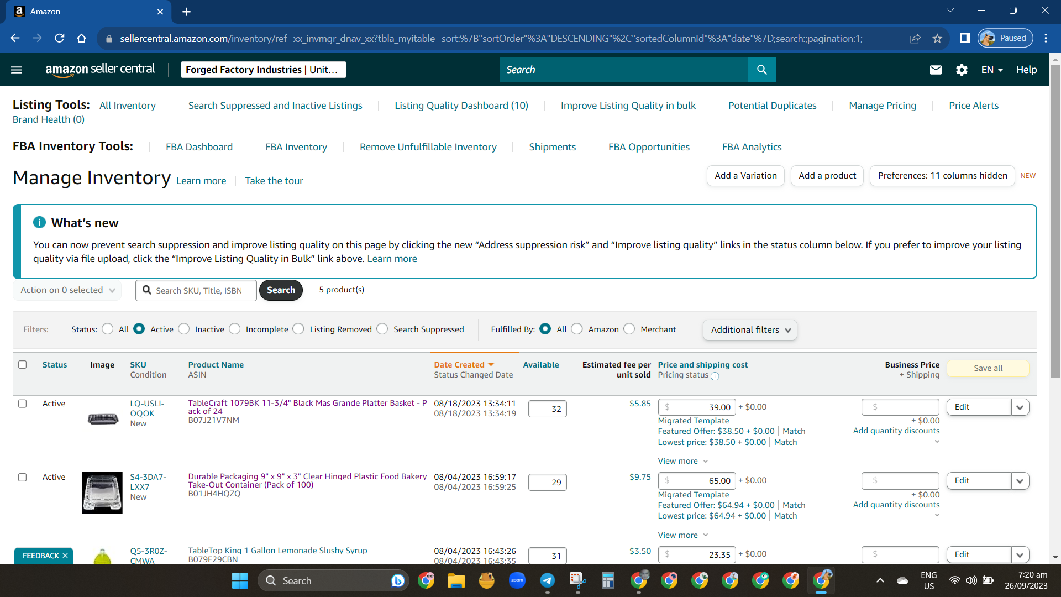Open FBA Analytics

coord(752,147)
